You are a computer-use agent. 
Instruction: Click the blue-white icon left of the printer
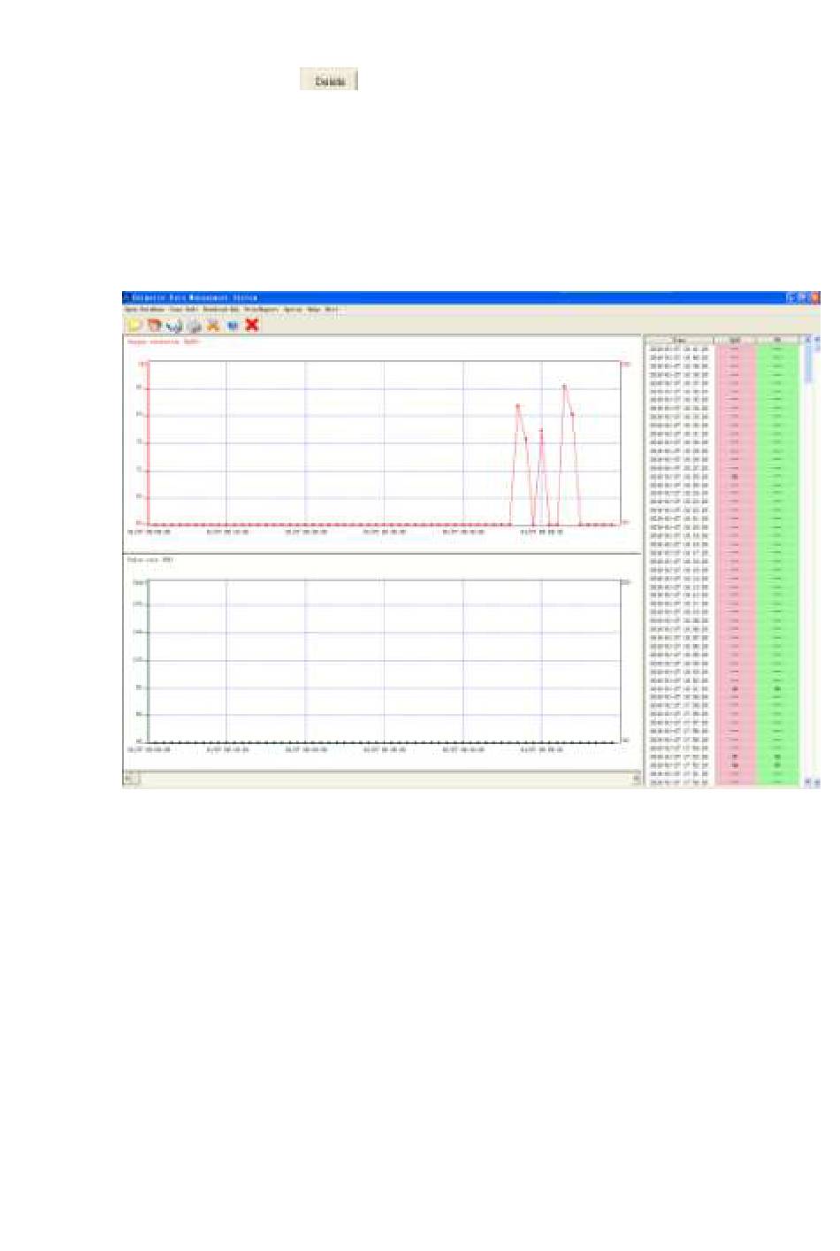click(x=174, y=326)
